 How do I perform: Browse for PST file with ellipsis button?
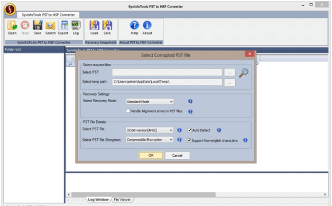(x=230, y=73)
